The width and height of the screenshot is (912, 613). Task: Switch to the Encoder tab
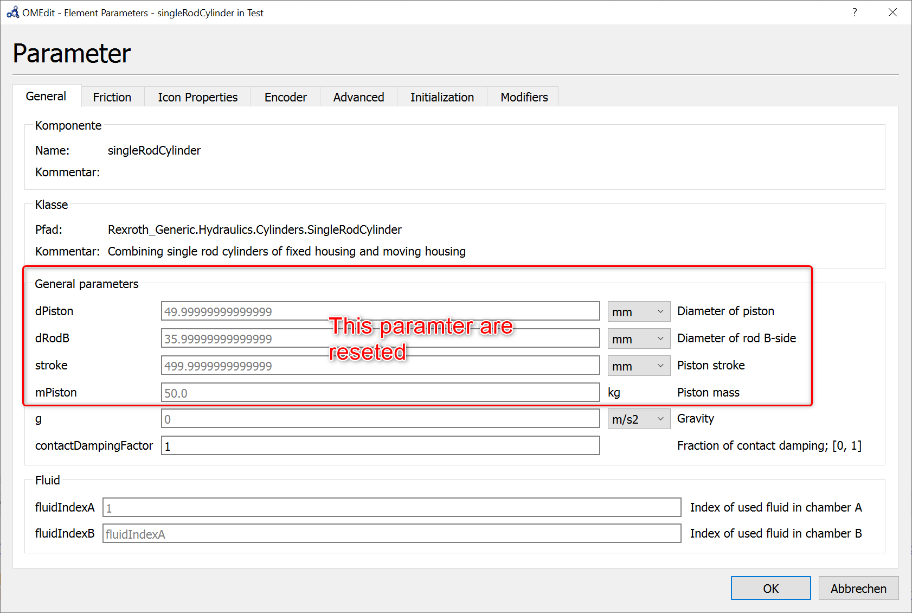[286, 97]
